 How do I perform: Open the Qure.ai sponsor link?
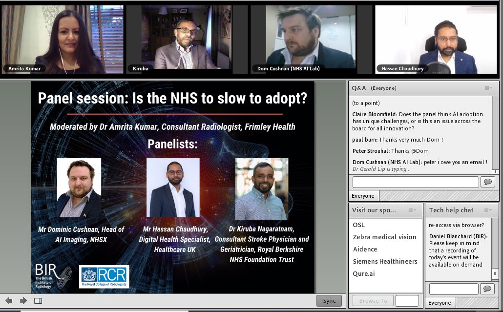click(363, 273)
